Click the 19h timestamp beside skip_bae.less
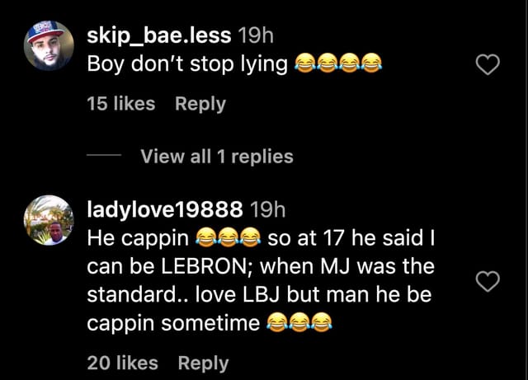The height and width of the screenshot is (380, 528). coord(256,35)
